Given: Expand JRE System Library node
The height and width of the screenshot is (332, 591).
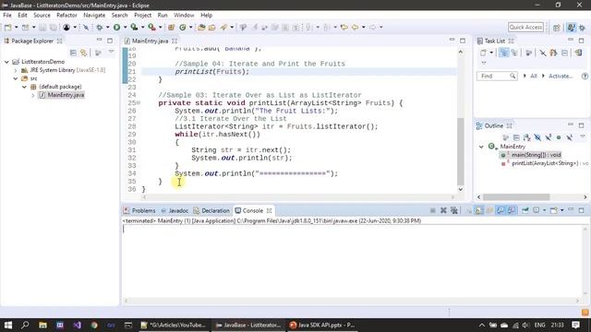Looking at the screenshot, I should (x=16, y=70).
